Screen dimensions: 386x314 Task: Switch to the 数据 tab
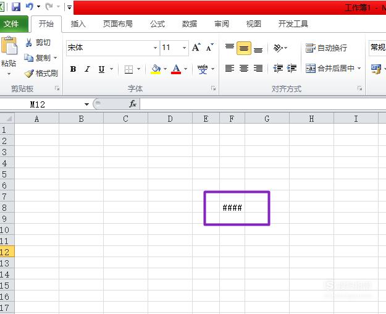tap(190, 24)
